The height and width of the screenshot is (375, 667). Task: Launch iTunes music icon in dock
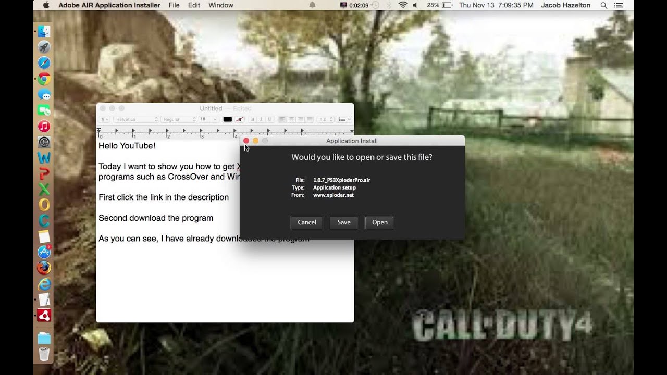pos(44,126)
